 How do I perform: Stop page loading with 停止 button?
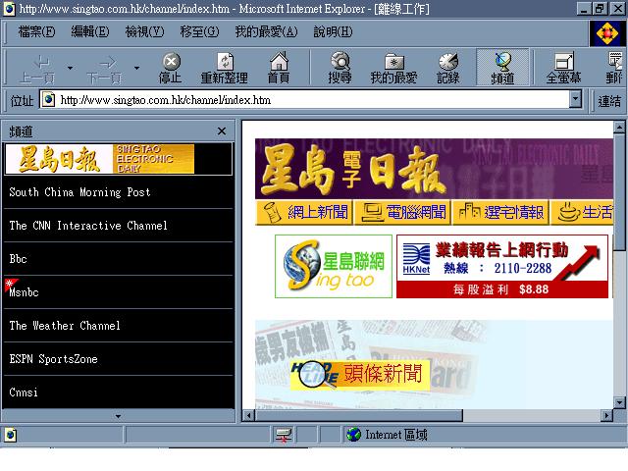coord(171,68)
